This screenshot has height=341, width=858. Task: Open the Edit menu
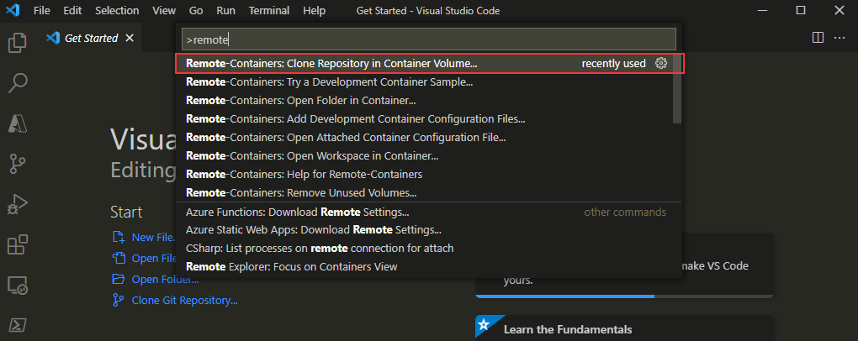coord(72,10)
